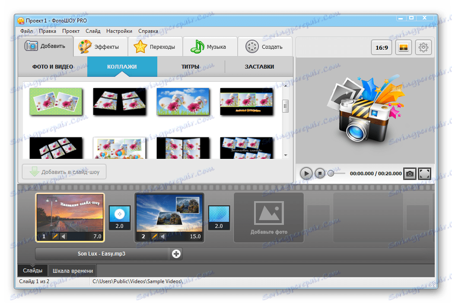Image resolution: width=452 pixels, height=303 pixels.
Task: Open the Настройки menu
Action: point(119,31)
